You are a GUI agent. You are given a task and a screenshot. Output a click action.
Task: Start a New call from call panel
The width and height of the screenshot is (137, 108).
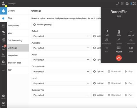point(131,33)
